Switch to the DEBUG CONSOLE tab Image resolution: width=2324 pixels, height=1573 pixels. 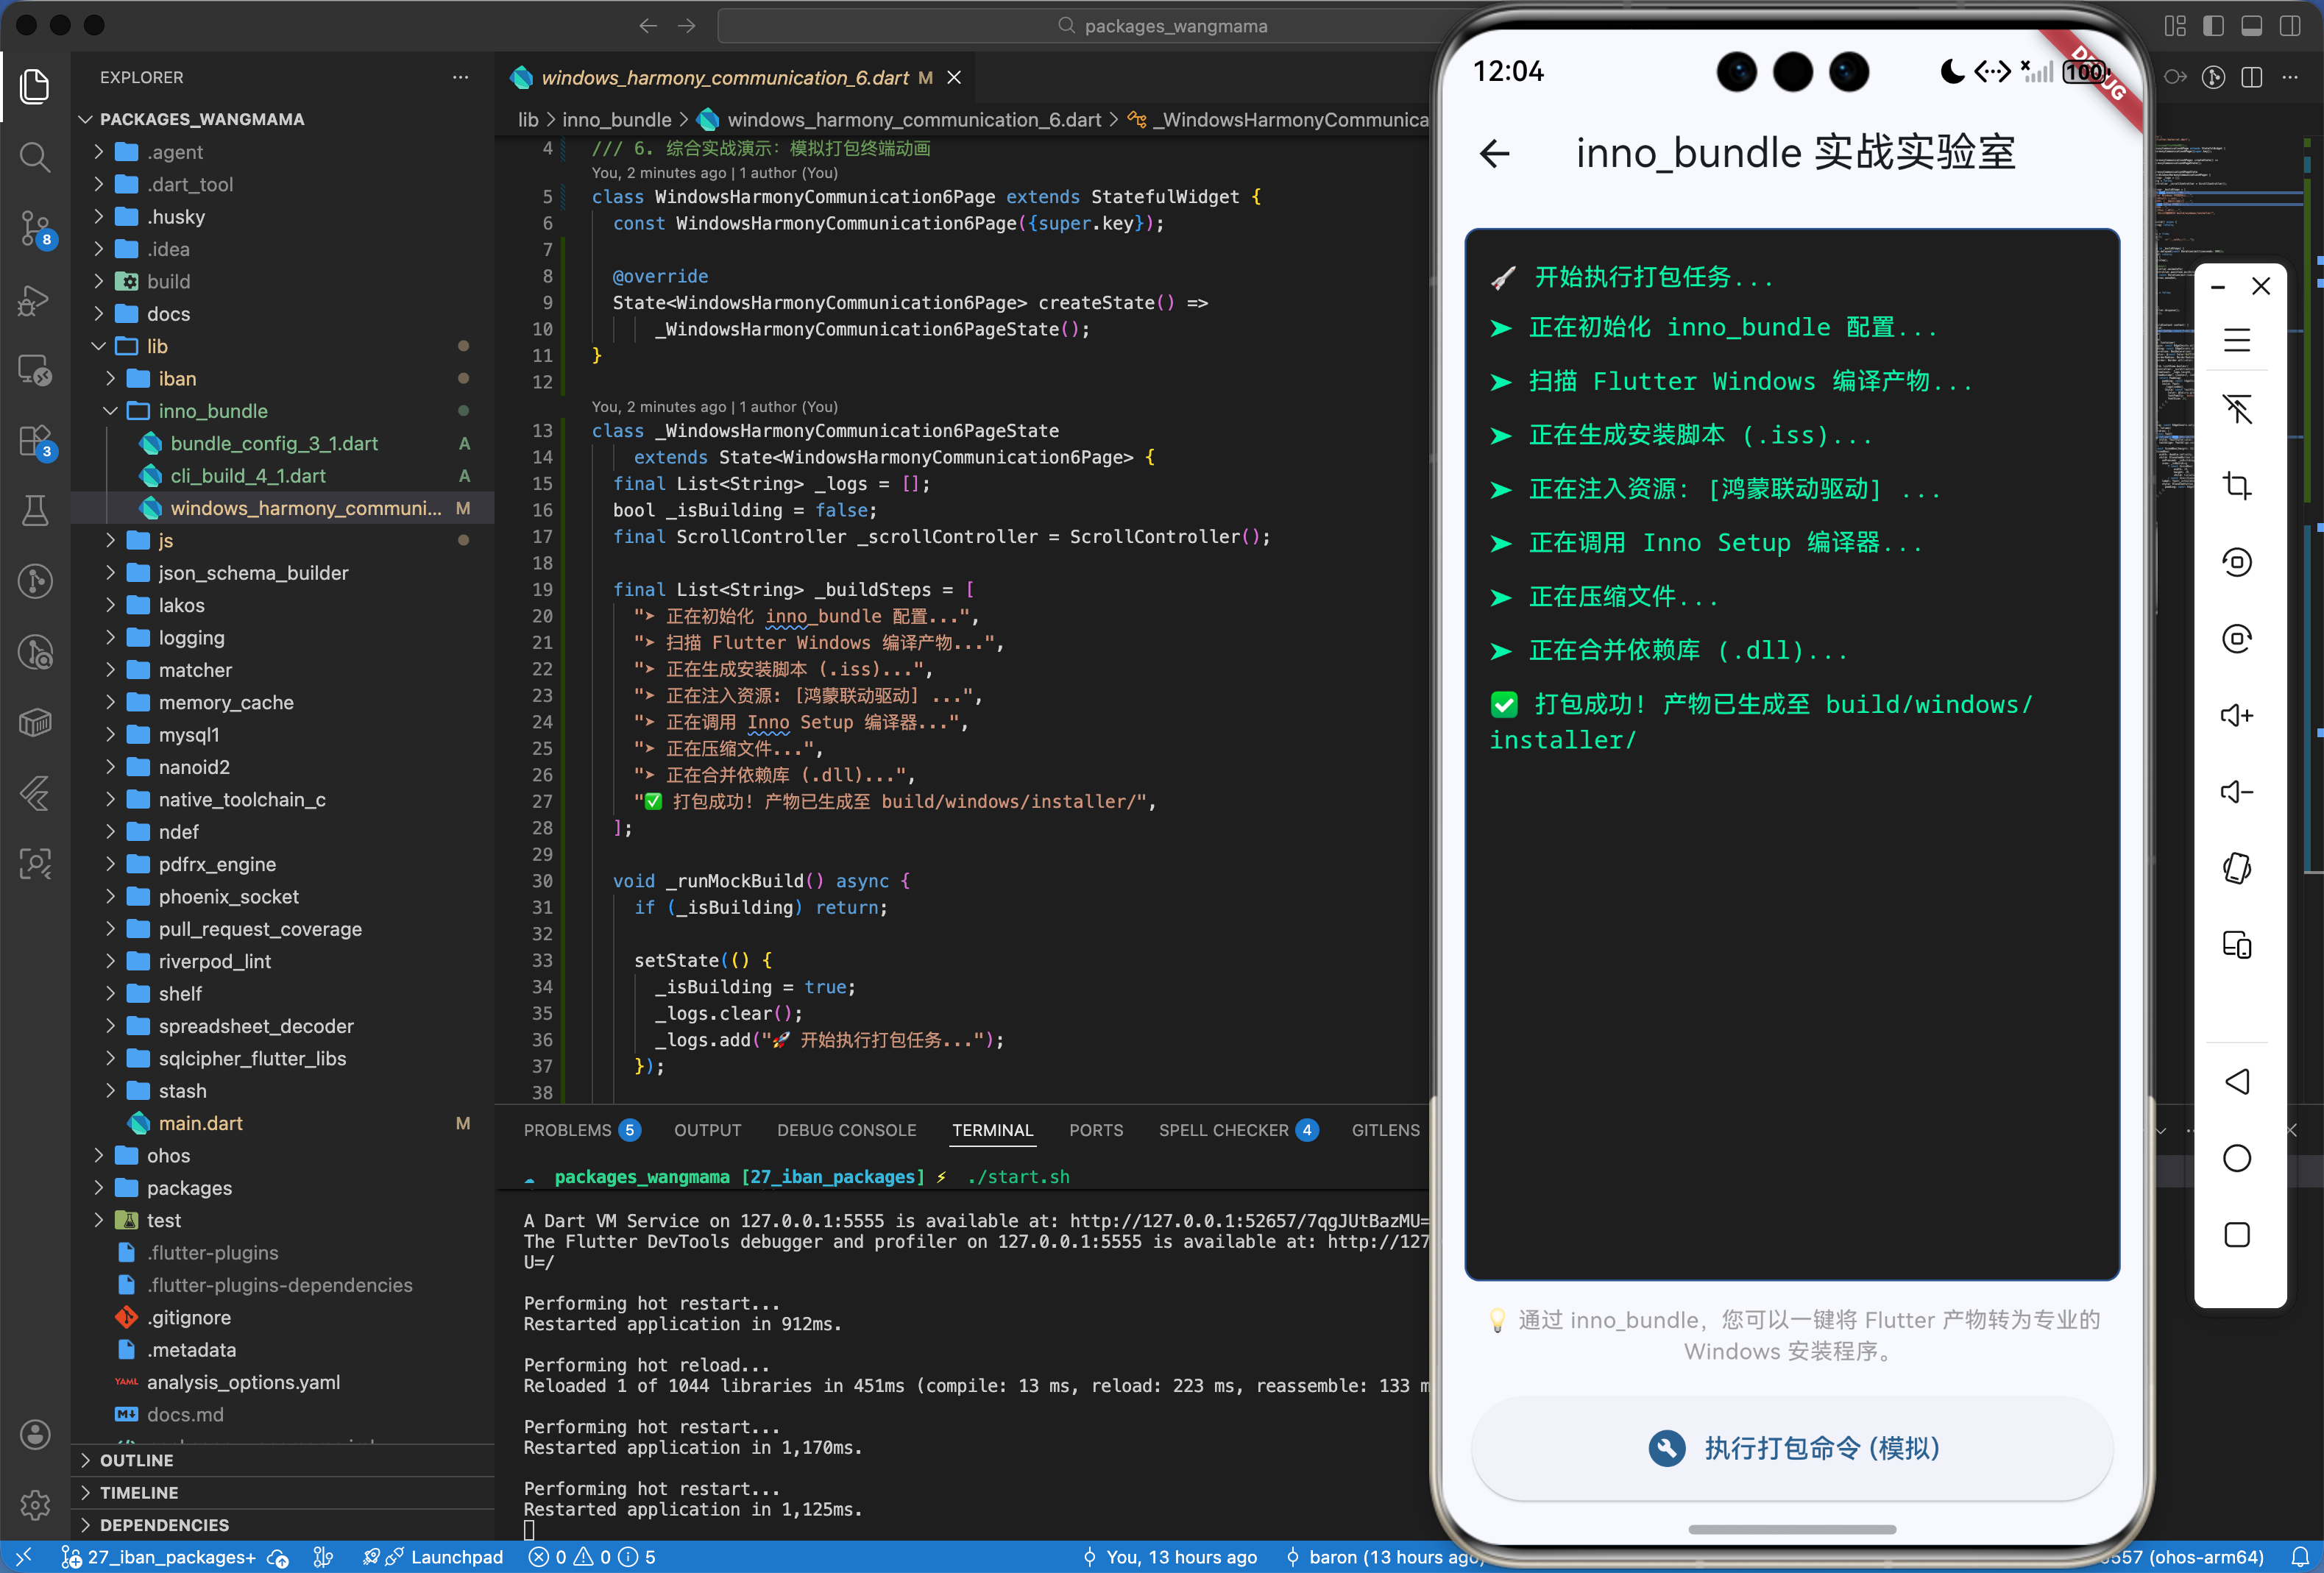pos(846,1130)
